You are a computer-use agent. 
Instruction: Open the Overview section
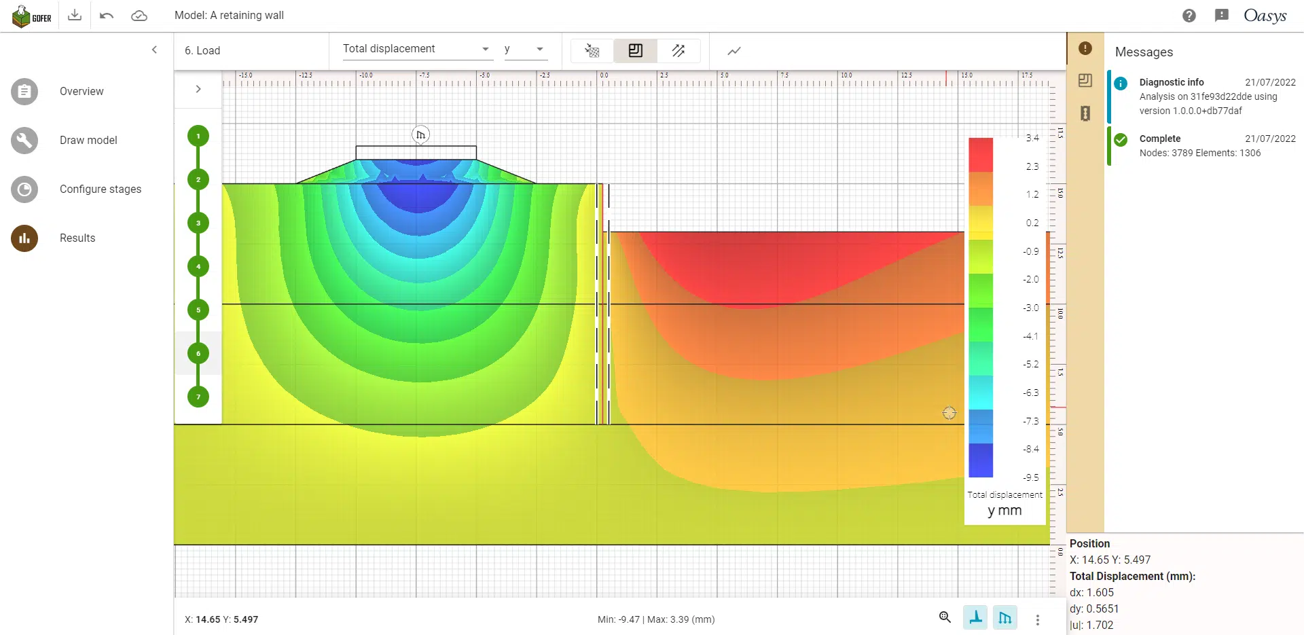[x=81, y=91]
